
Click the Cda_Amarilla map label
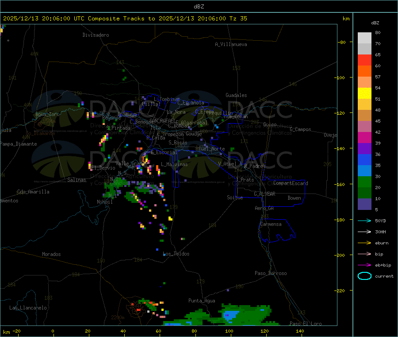tap(33, 192)
